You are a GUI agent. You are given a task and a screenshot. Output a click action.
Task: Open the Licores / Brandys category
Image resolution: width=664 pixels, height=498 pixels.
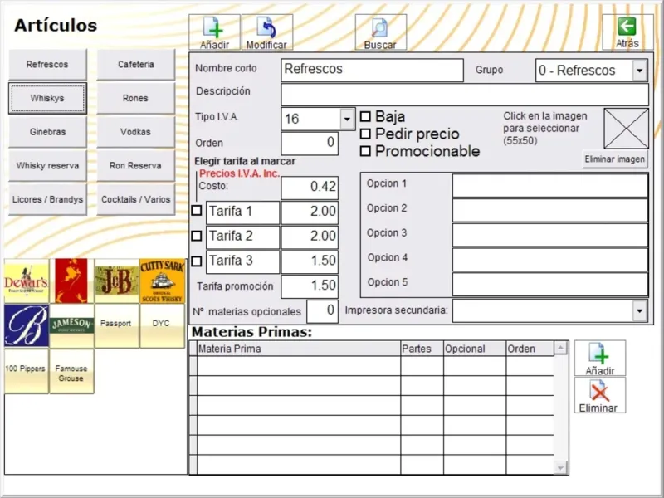(x=47, y=199)
